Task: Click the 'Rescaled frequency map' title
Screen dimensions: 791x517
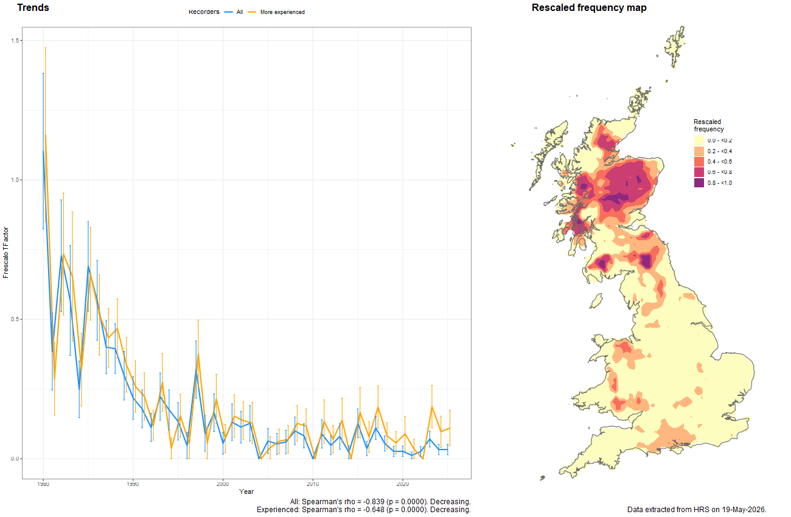Action: click(589, 8)
